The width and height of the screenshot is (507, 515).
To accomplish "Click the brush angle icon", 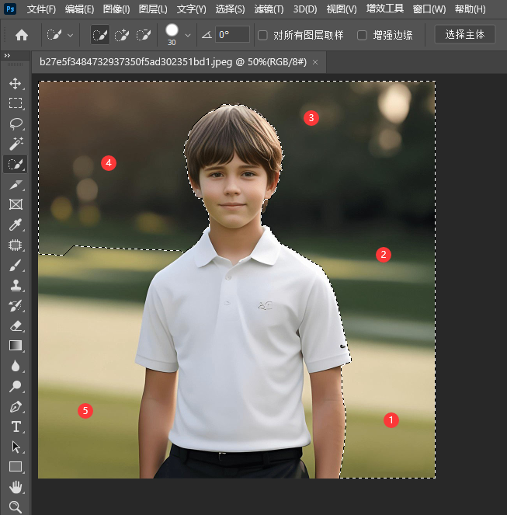I will click(207, 34).
